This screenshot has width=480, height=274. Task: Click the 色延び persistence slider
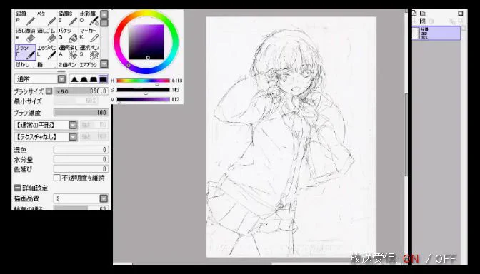tap(81, 169)
